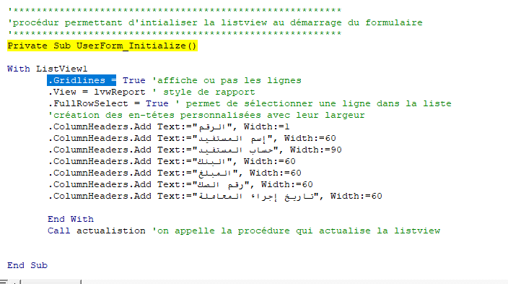Click the selected .Gridlines = text
The height and width of the screenshot is (284, 508).
[82, 80]
